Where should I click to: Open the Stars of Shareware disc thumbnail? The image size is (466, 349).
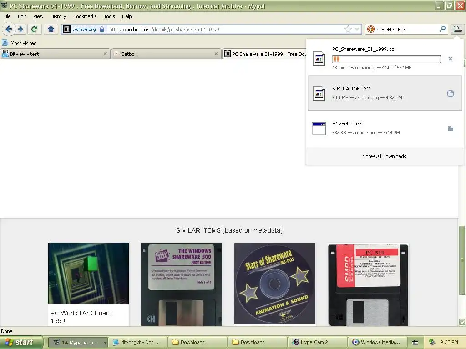point(275,284)
